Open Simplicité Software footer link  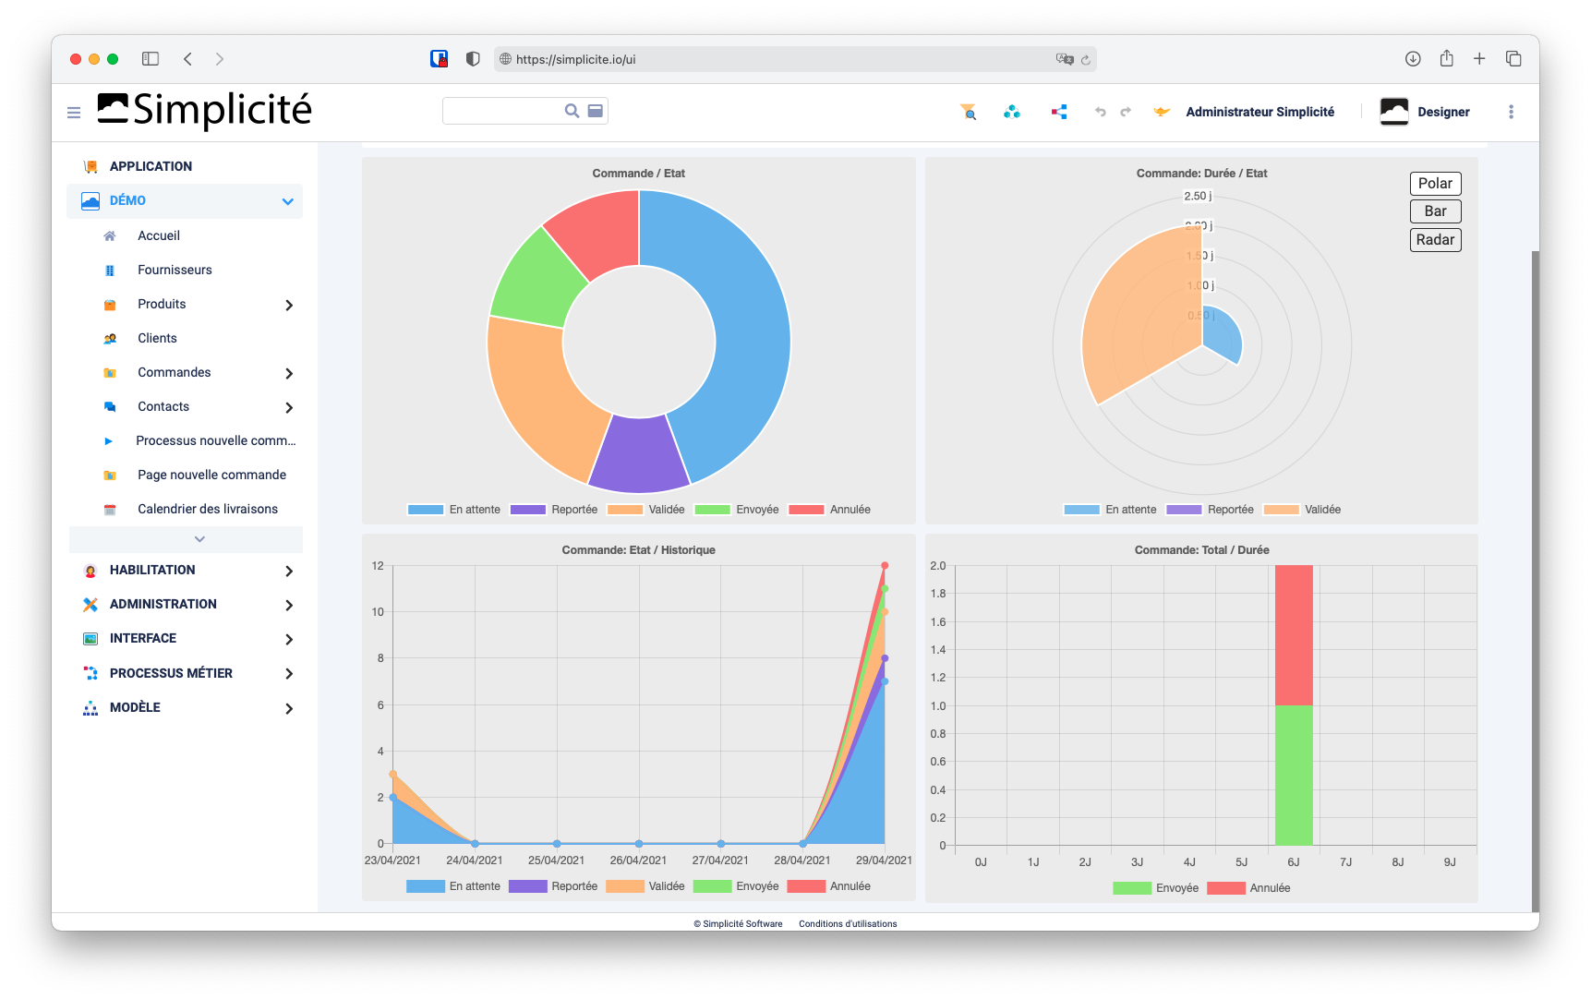click(x=738, y=923)
